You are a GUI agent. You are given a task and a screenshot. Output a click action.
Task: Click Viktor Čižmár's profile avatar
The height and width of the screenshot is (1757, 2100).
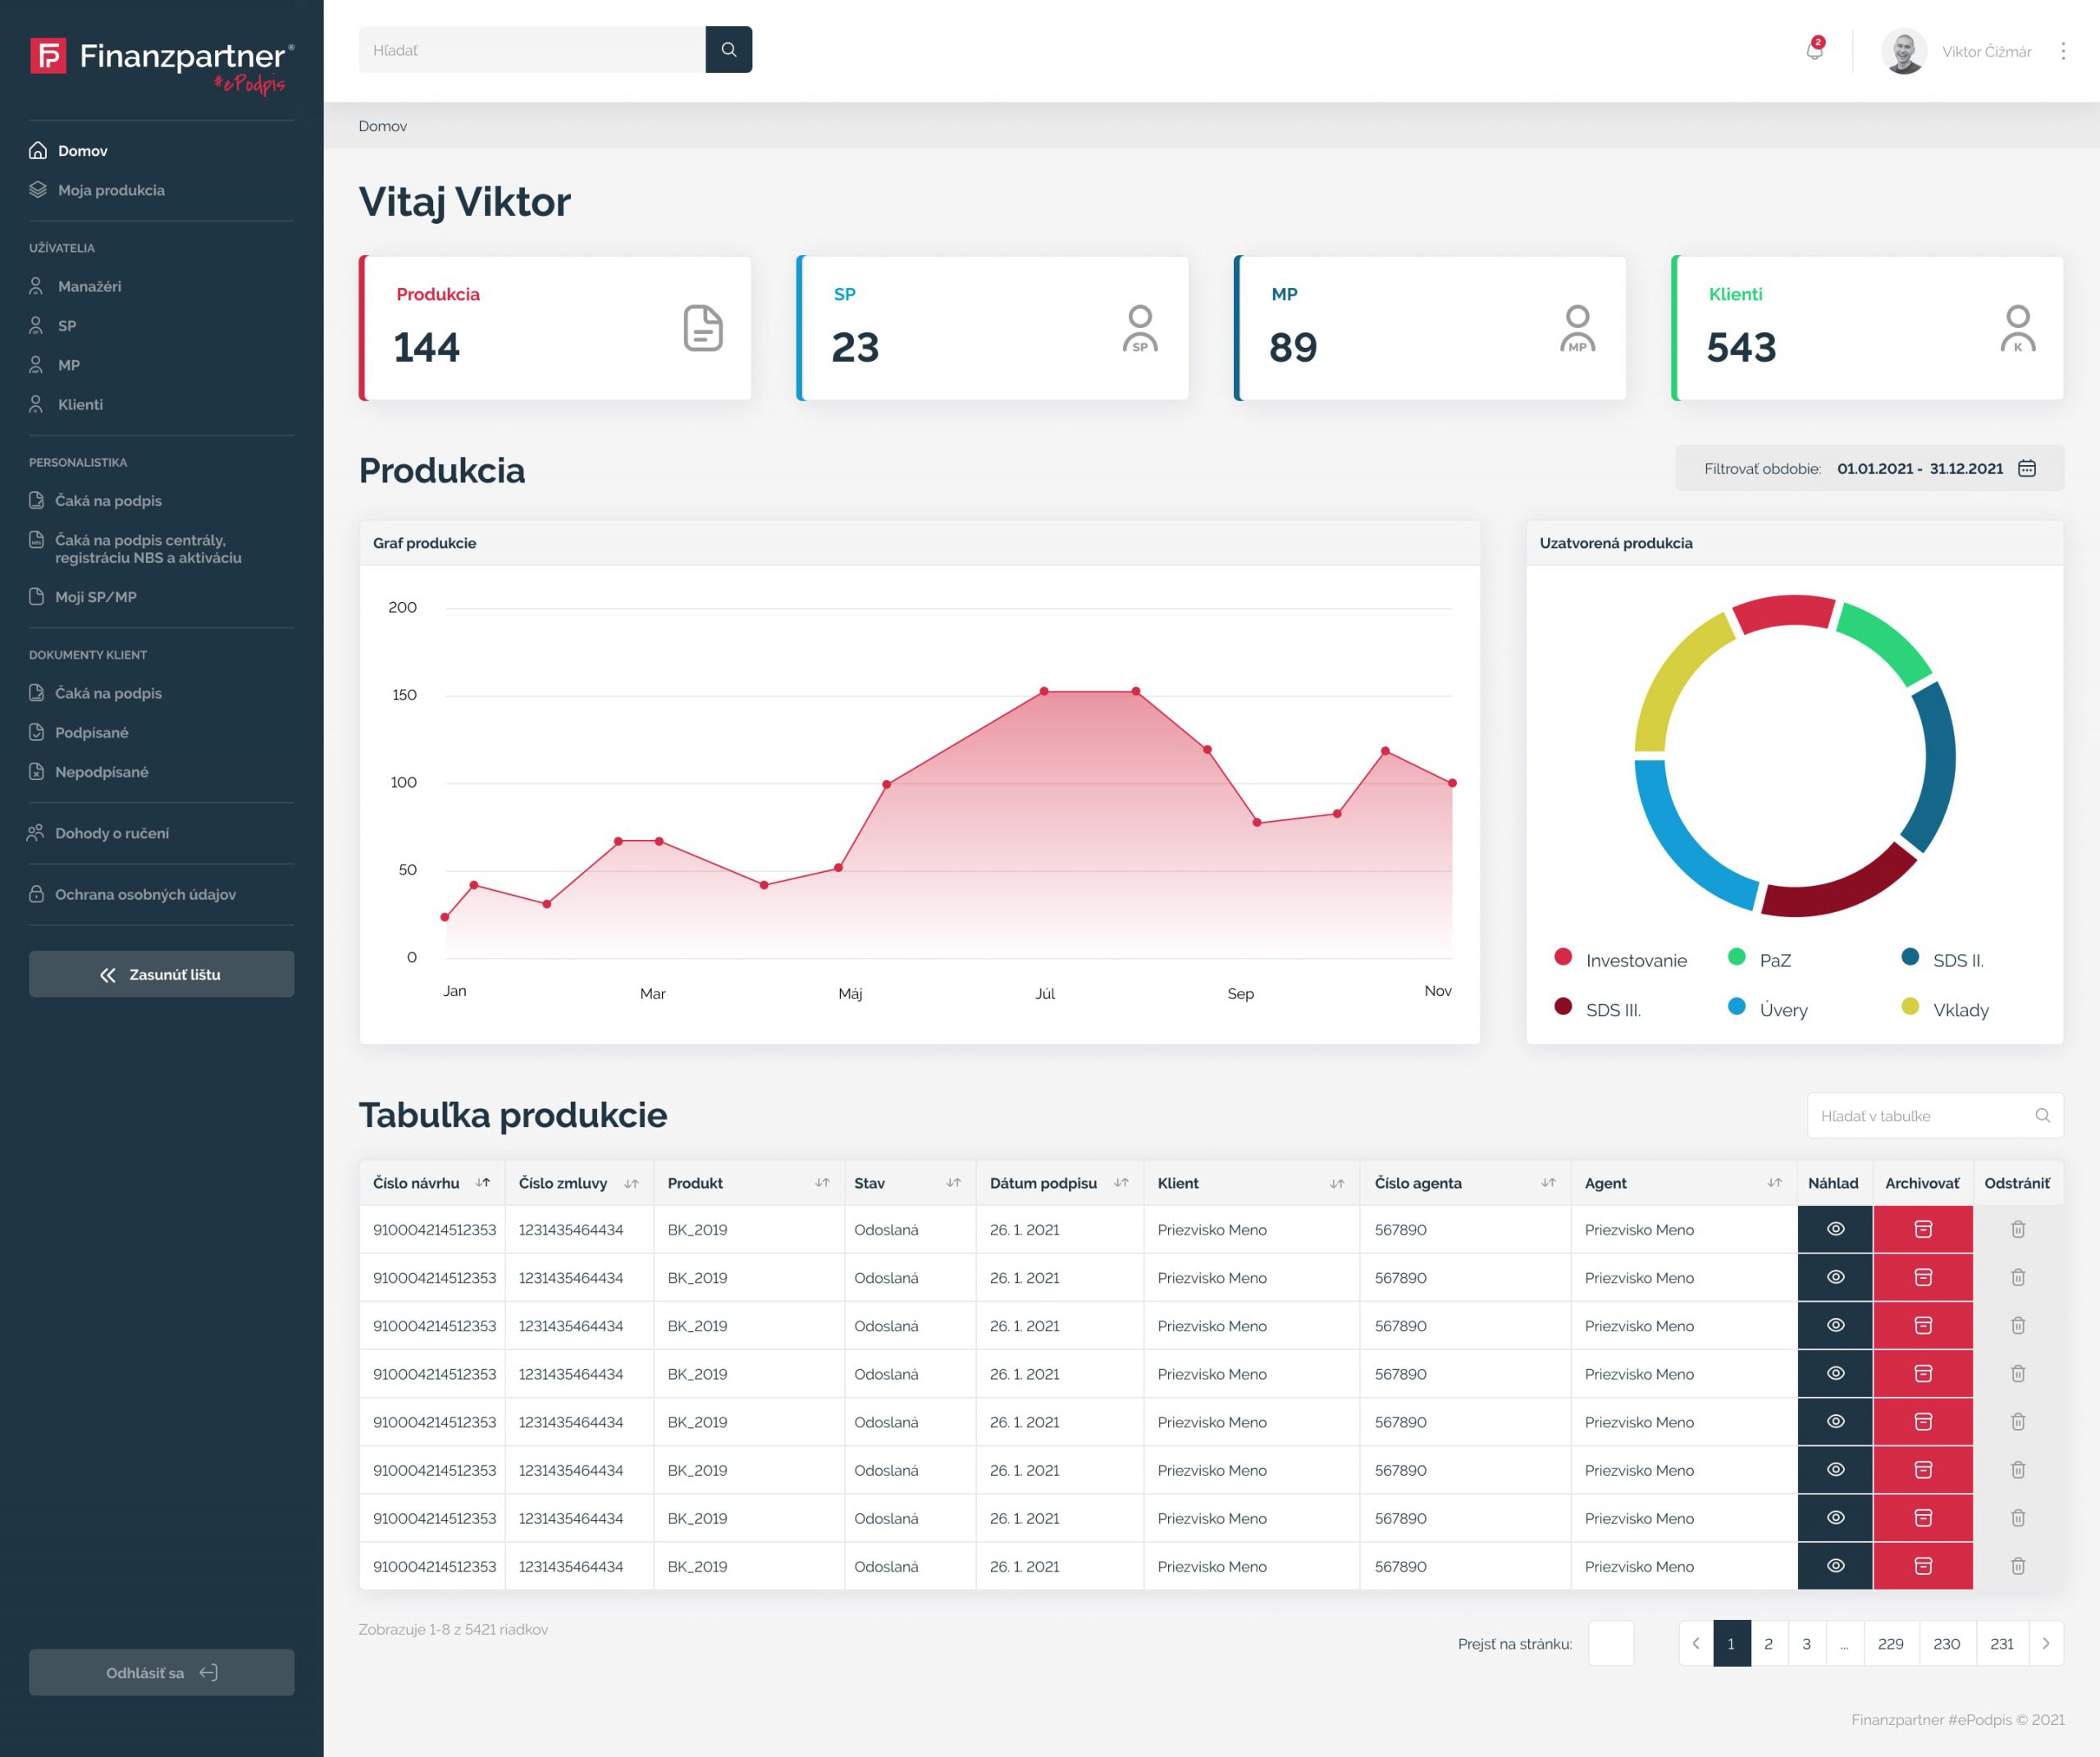1904,51
